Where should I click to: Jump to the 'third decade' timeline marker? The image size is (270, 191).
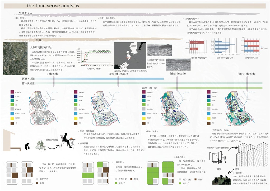pyautogui.click(x=177, y=80)
